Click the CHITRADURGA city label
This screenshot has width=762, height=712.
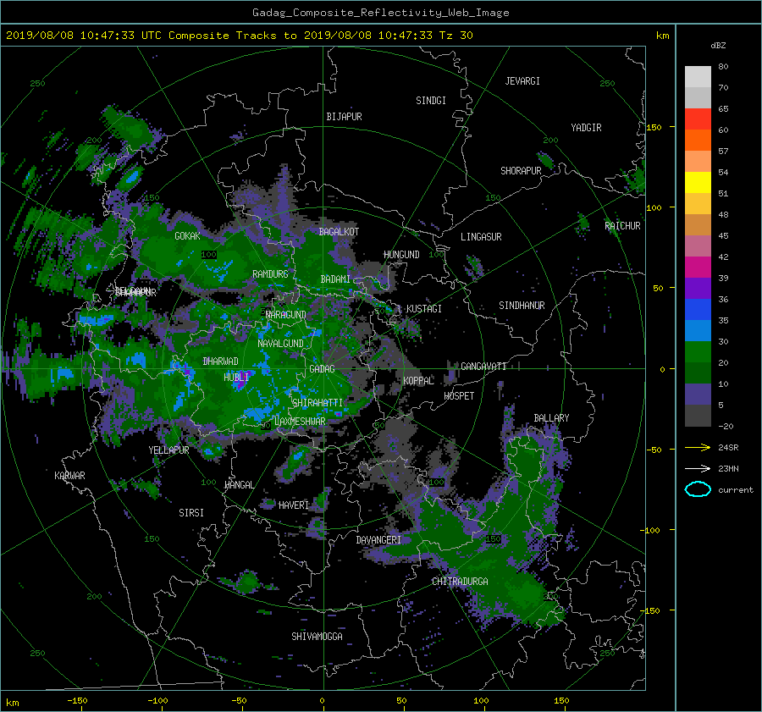tap(460, 582)
